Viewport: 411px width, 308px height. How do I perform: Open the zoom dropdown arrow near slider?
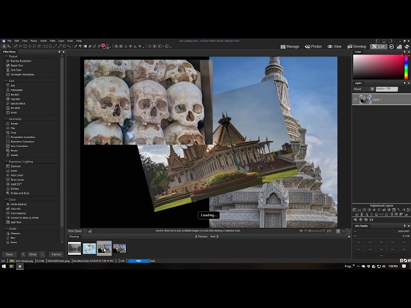301,231
